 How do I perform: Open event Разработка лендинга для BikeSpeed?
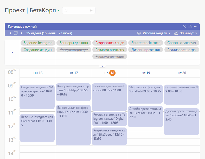coord(109,136)
